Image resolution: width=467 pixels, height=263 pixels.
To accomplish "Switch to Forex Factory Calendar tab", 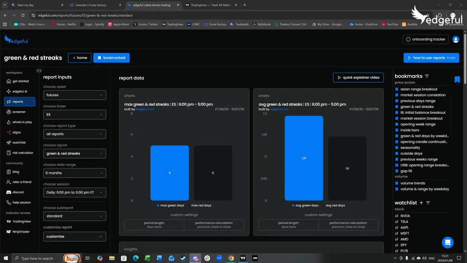I will [x=96, y=5].
